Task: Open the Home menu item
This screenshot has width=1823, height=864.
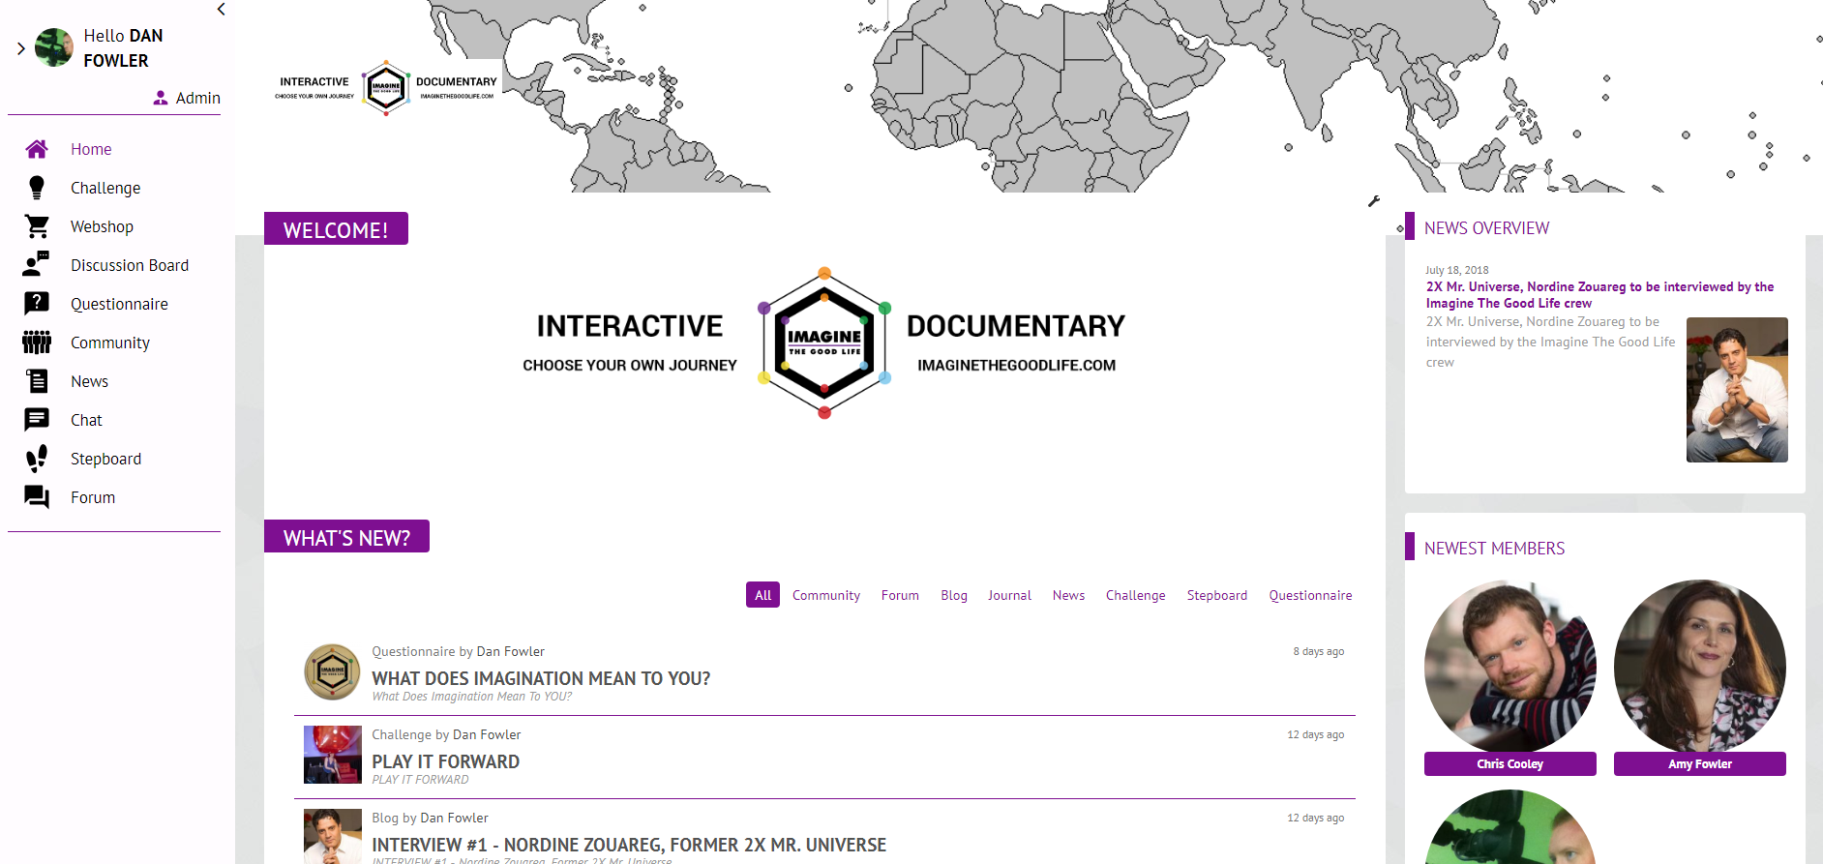Action: pyautogui.click(x=91, y=149)
